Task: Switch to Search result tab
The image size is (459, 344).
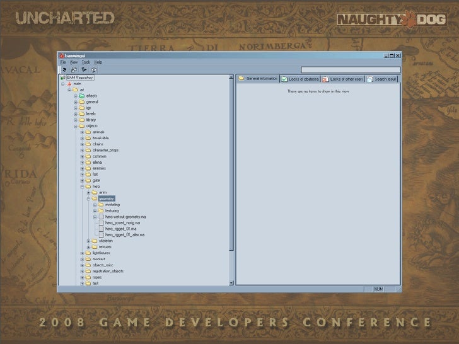Action: coord(382,79)
